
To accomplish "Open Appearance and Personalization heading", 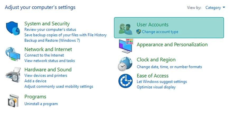I will click(x=172, y=45).
